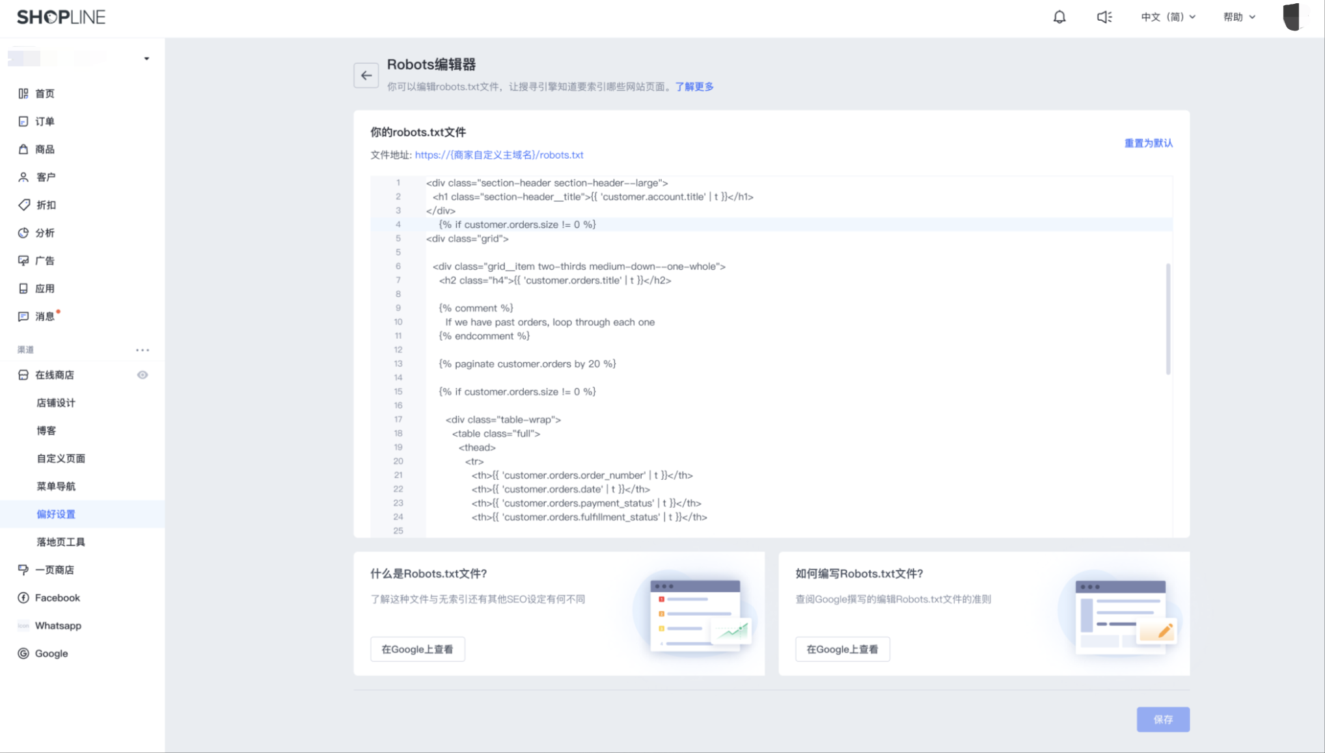1325x753 pixels.
Task: Toggle the online store eye icon
Action: 143,375
